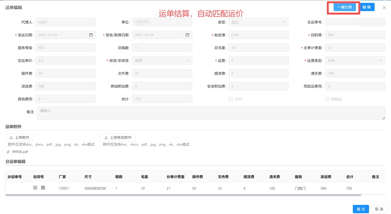Open the 类型 dropdown showing 出口
This screenshot has width=391, height=214.
coord(259,22)
